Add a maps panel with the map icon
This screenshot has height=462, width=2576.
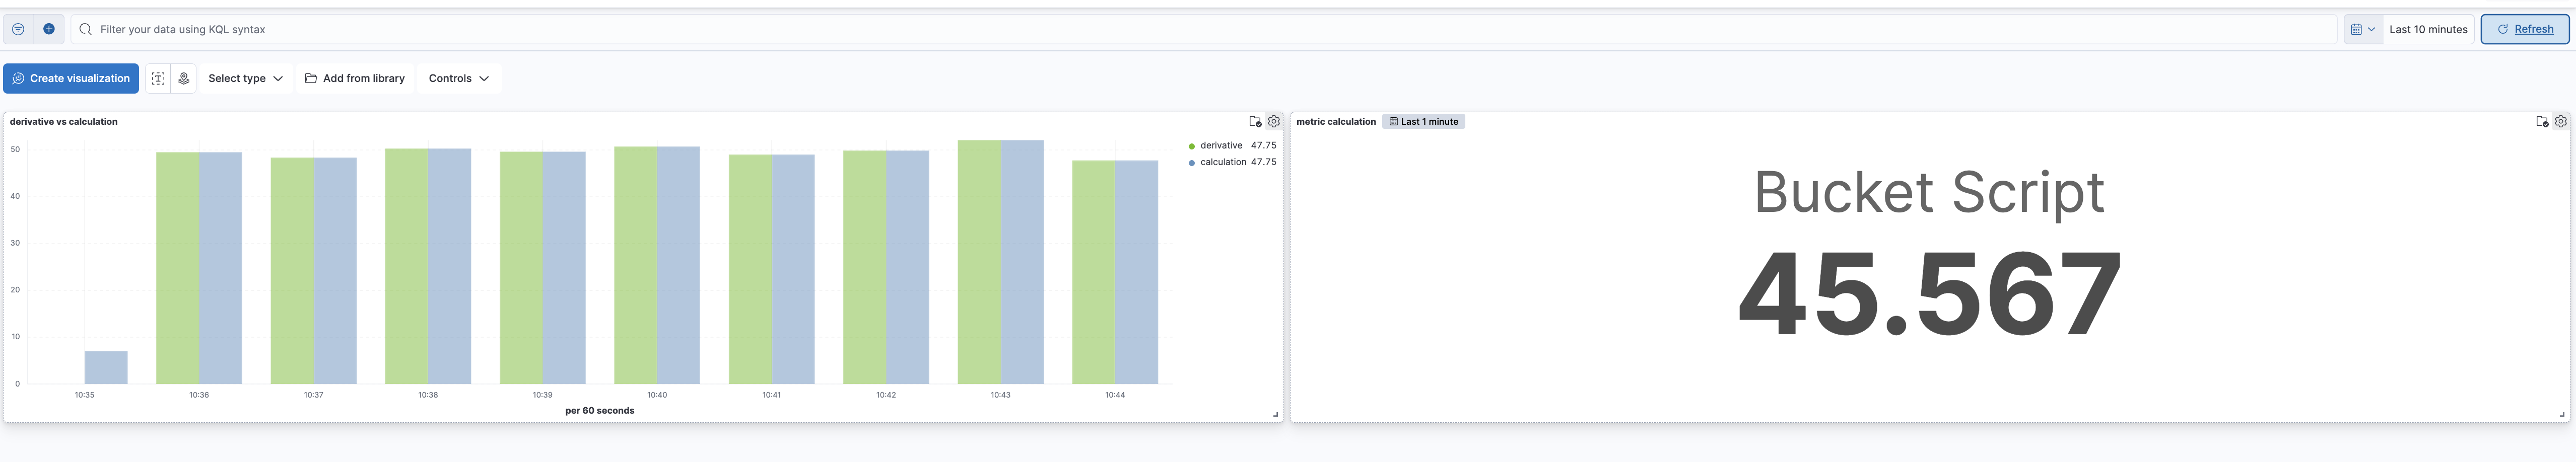tap(184, 78)
